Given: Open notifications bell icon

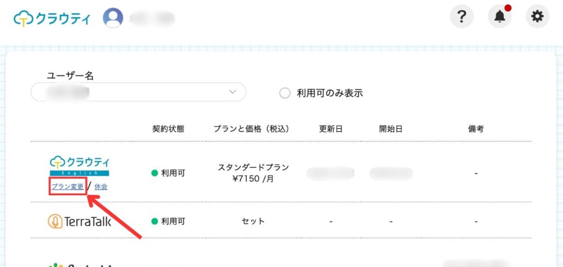Looking at the screenshot, I should (499, 17).
